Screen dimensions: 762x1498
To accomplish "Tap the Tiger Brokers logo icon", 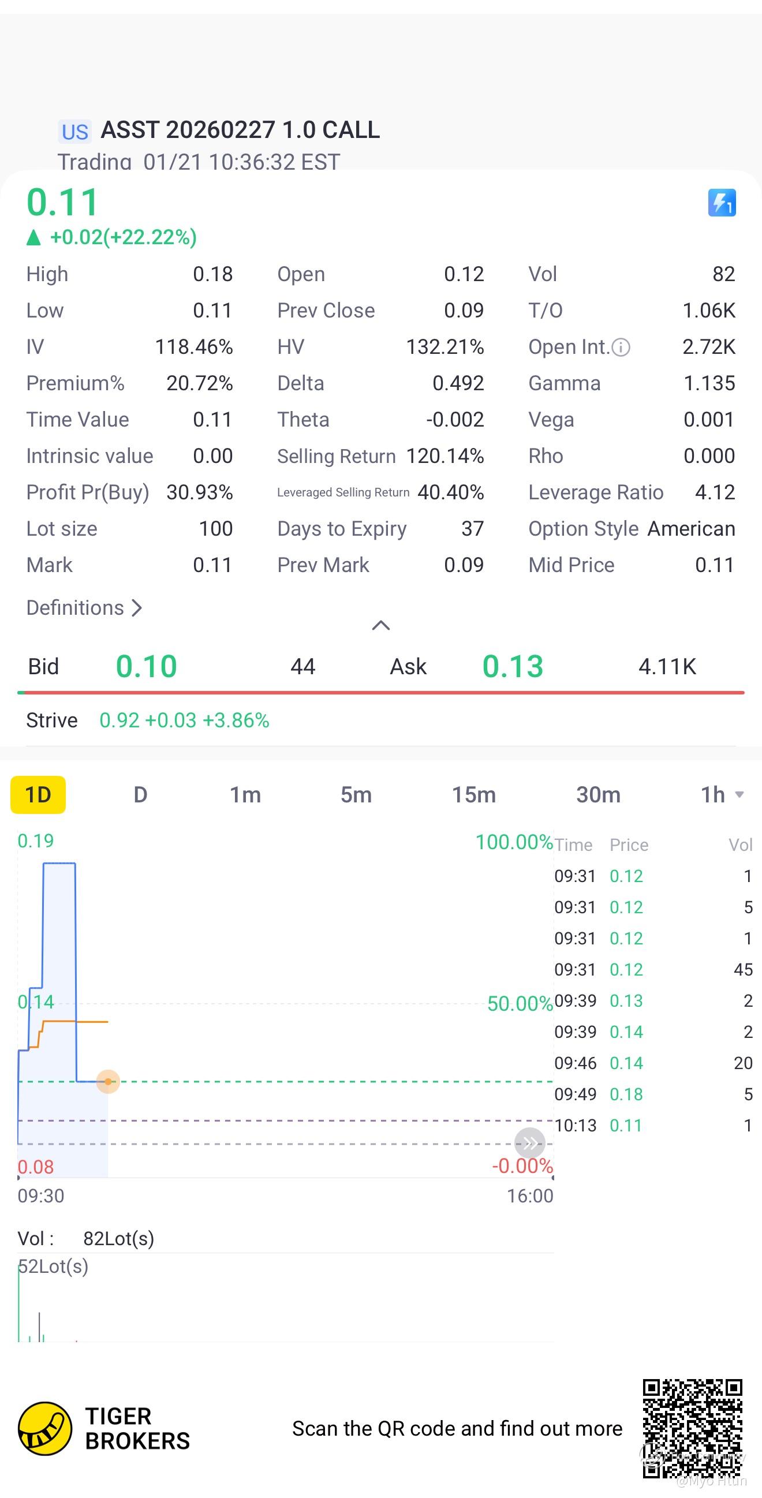I will pyautogui.click(x=46, y=1428).
